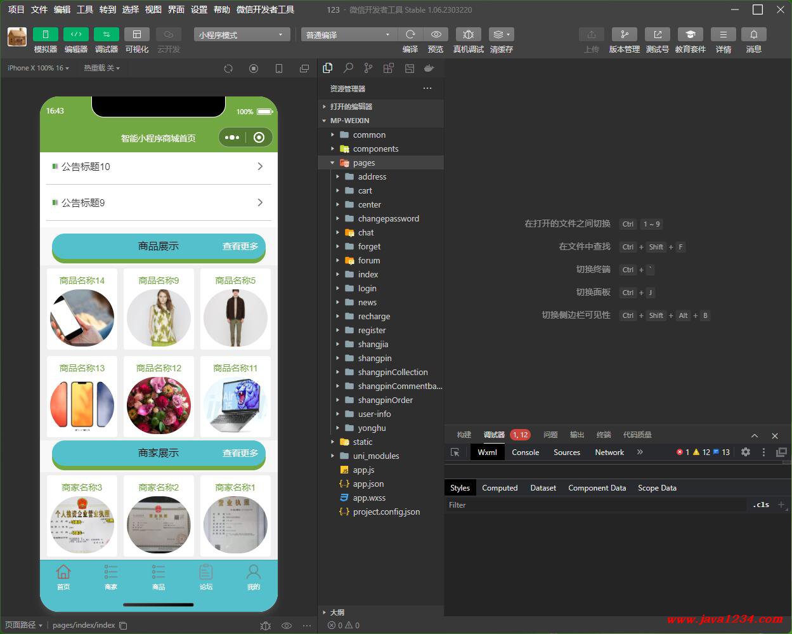
Task: Click the element inspector picker icon
Action: (455, 452)
